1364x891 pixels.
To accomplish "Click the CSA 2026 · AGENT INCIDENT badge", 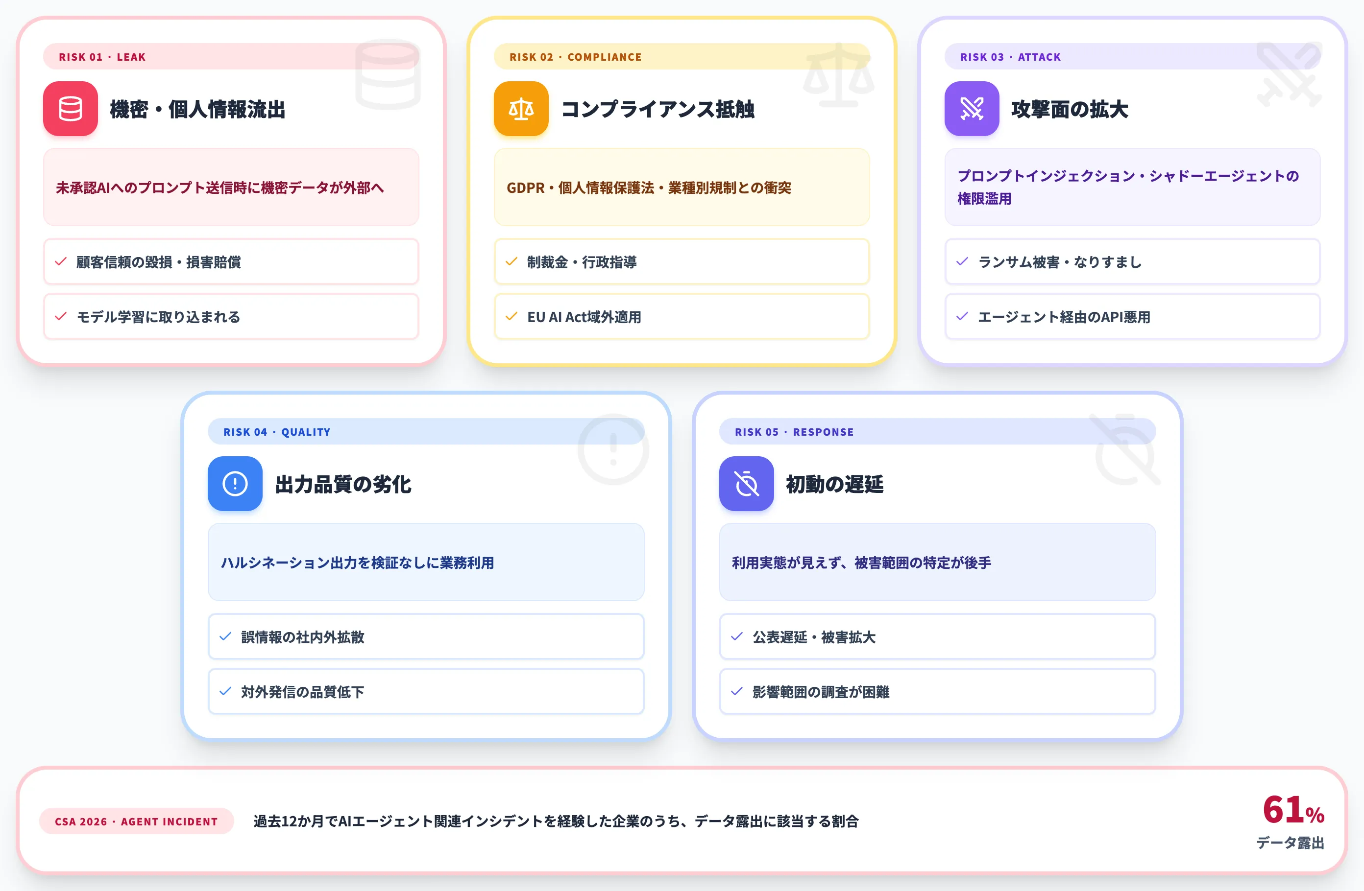I will pyautogui.click(x=136, y=821).
